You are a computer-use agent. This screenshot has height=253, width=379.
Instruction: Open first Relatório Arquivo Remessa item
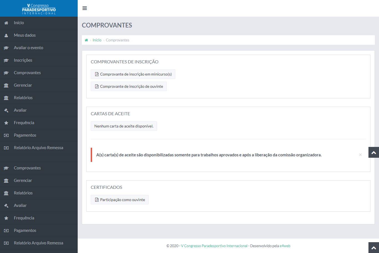click(x=38, y=148)
